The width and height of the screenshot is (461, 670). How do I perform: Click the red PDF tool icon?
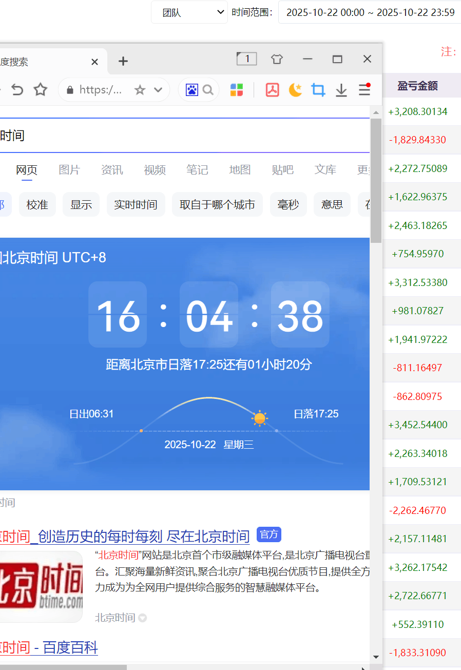tap(272, 90)
